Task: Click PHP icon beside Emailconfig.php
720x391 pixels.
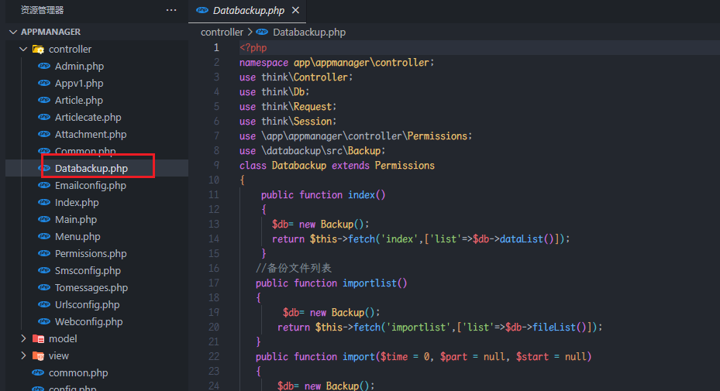Action: pyautogui.click(x=44, y=185)
